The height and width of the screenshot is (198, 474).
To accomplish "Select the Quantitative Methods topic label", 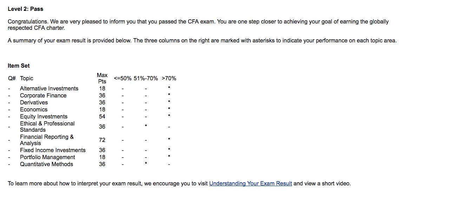I will coord(46,164).
